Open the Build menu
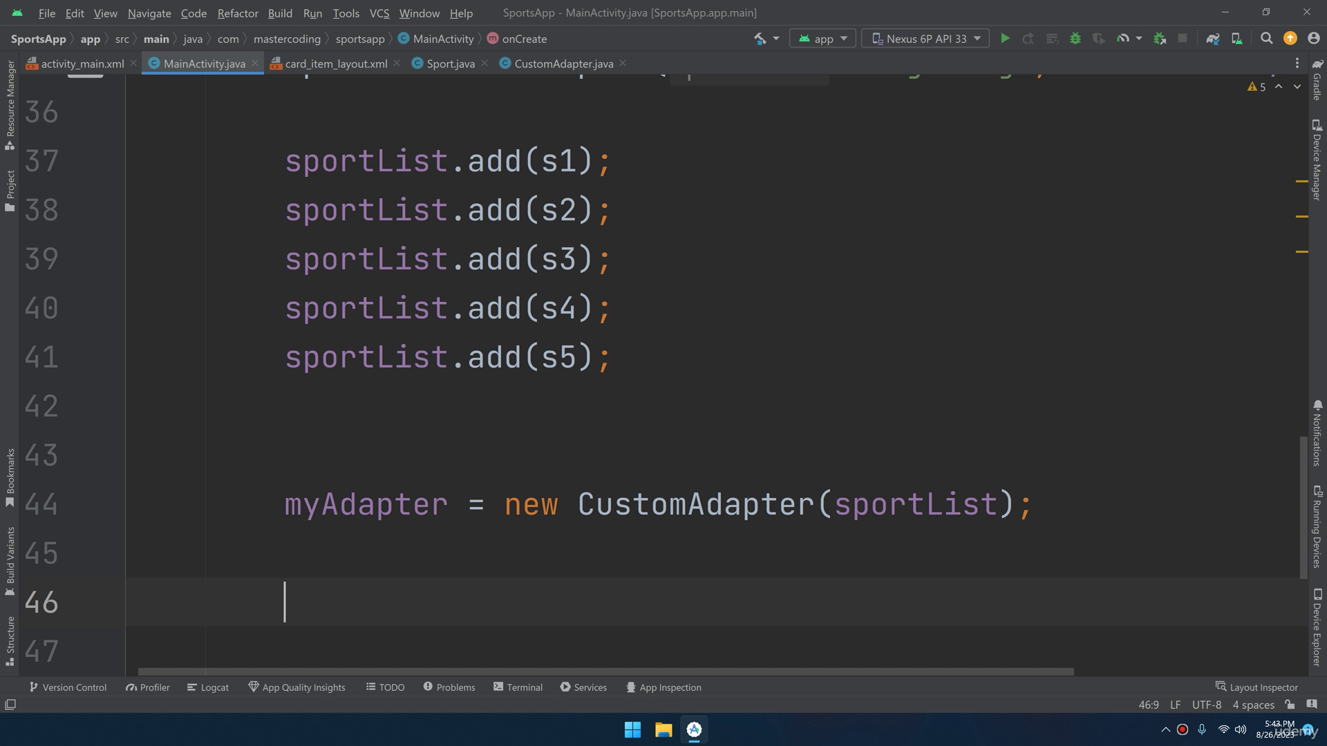The height and width of the screenshot is (746, 1327). 280,13
